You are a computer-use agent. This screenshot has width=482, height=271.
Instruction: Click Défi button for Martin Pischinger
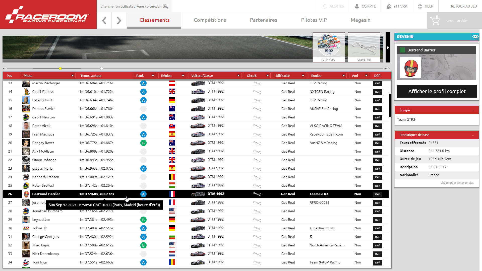377,83
